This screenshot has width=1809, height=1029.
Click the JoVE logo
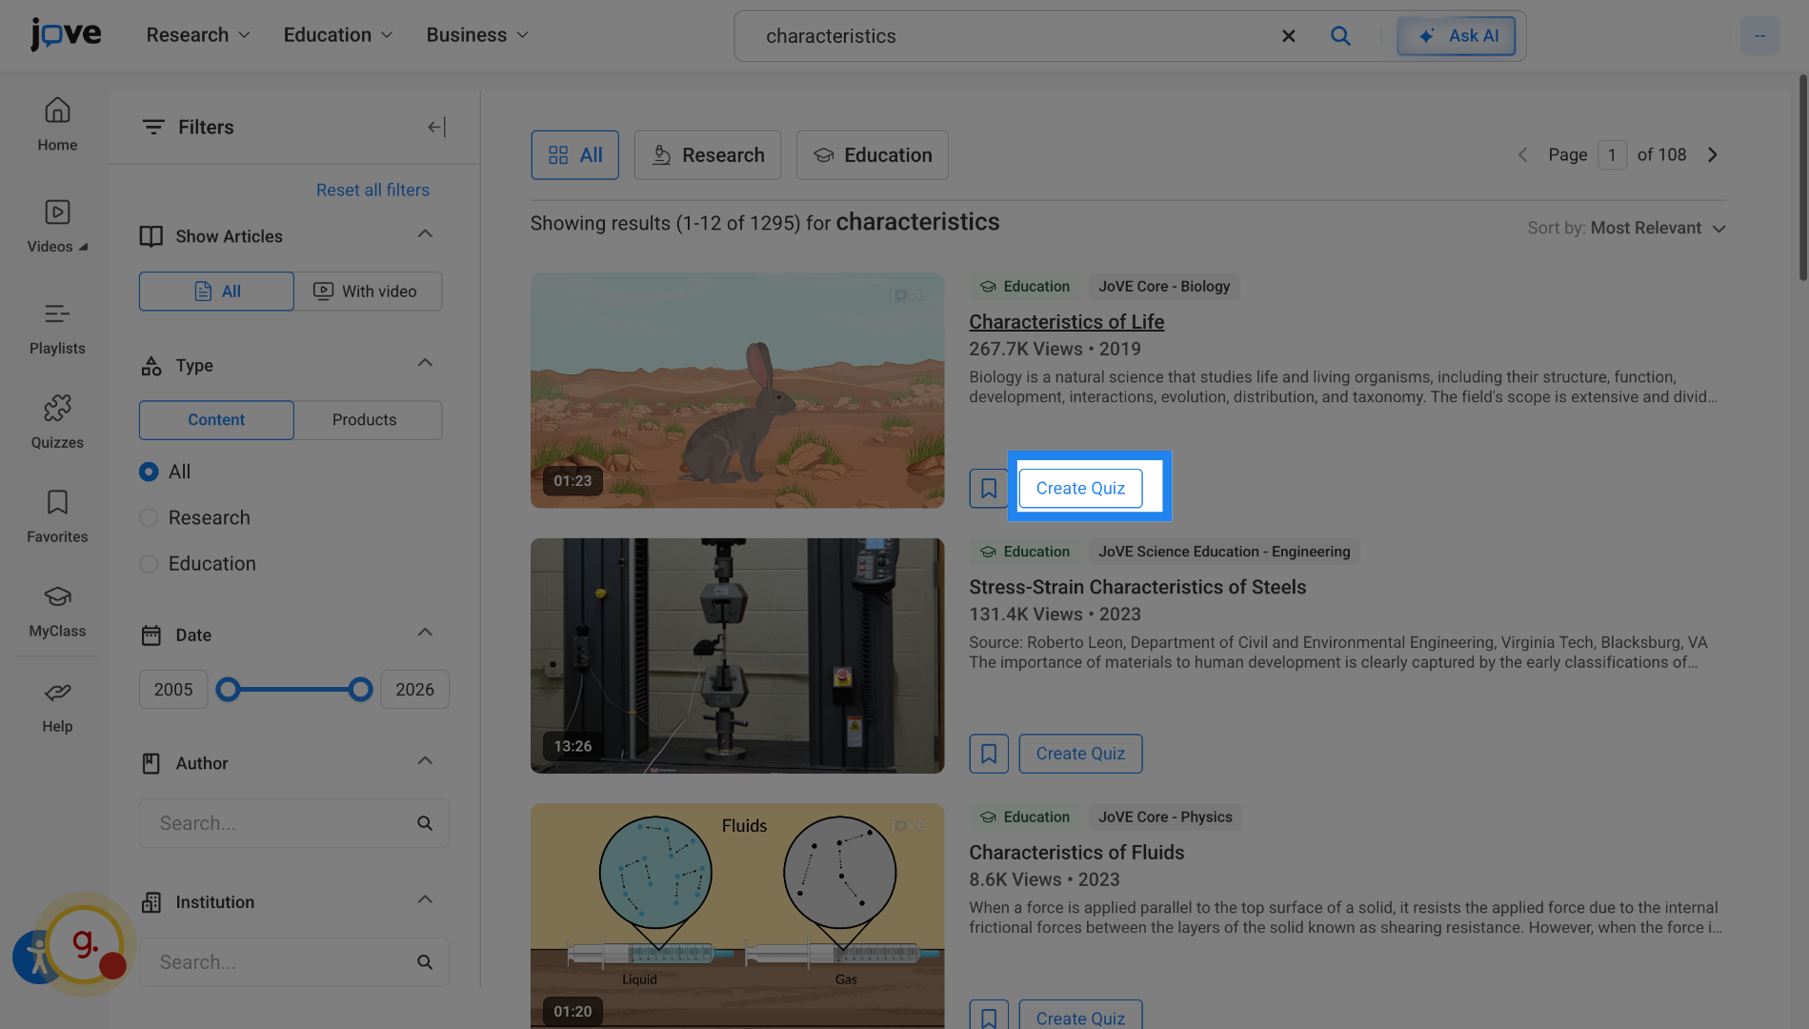[x=65, y=34]
